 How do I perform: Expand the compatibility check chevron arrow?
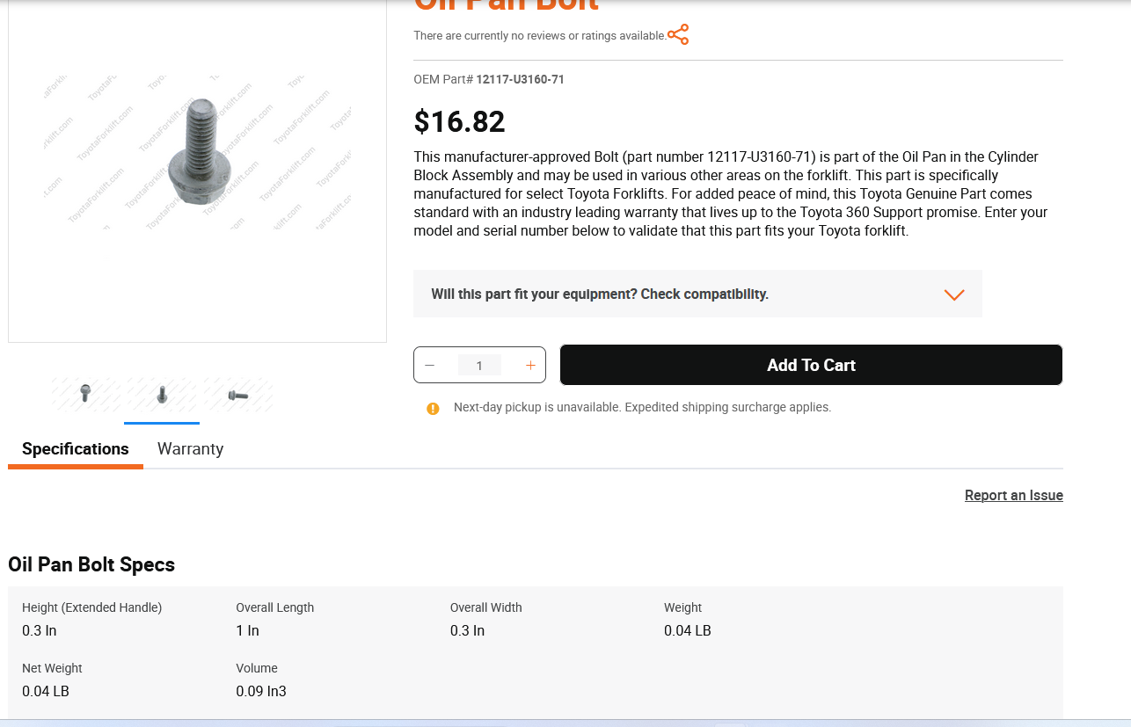(x=954, y=294)
